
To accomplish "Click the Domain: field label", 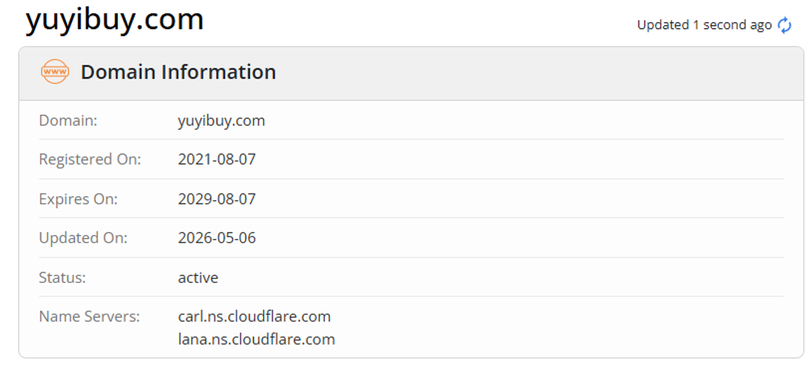I will coord(68,121).
